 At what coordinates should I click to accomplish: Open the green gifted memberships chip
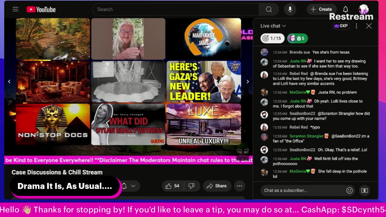[x=297, y=38]
